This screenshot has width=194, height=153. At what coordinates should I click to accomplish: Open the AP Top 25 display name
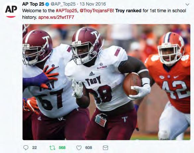pos(33,4)
